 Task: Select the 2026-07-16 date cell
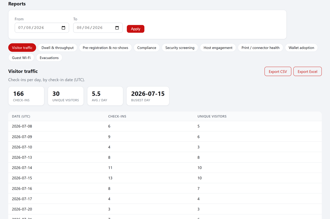[22, 188]
